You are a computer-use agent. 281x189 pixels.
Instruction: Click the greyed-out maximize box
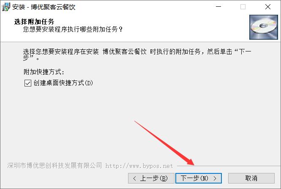click(243, 7)
